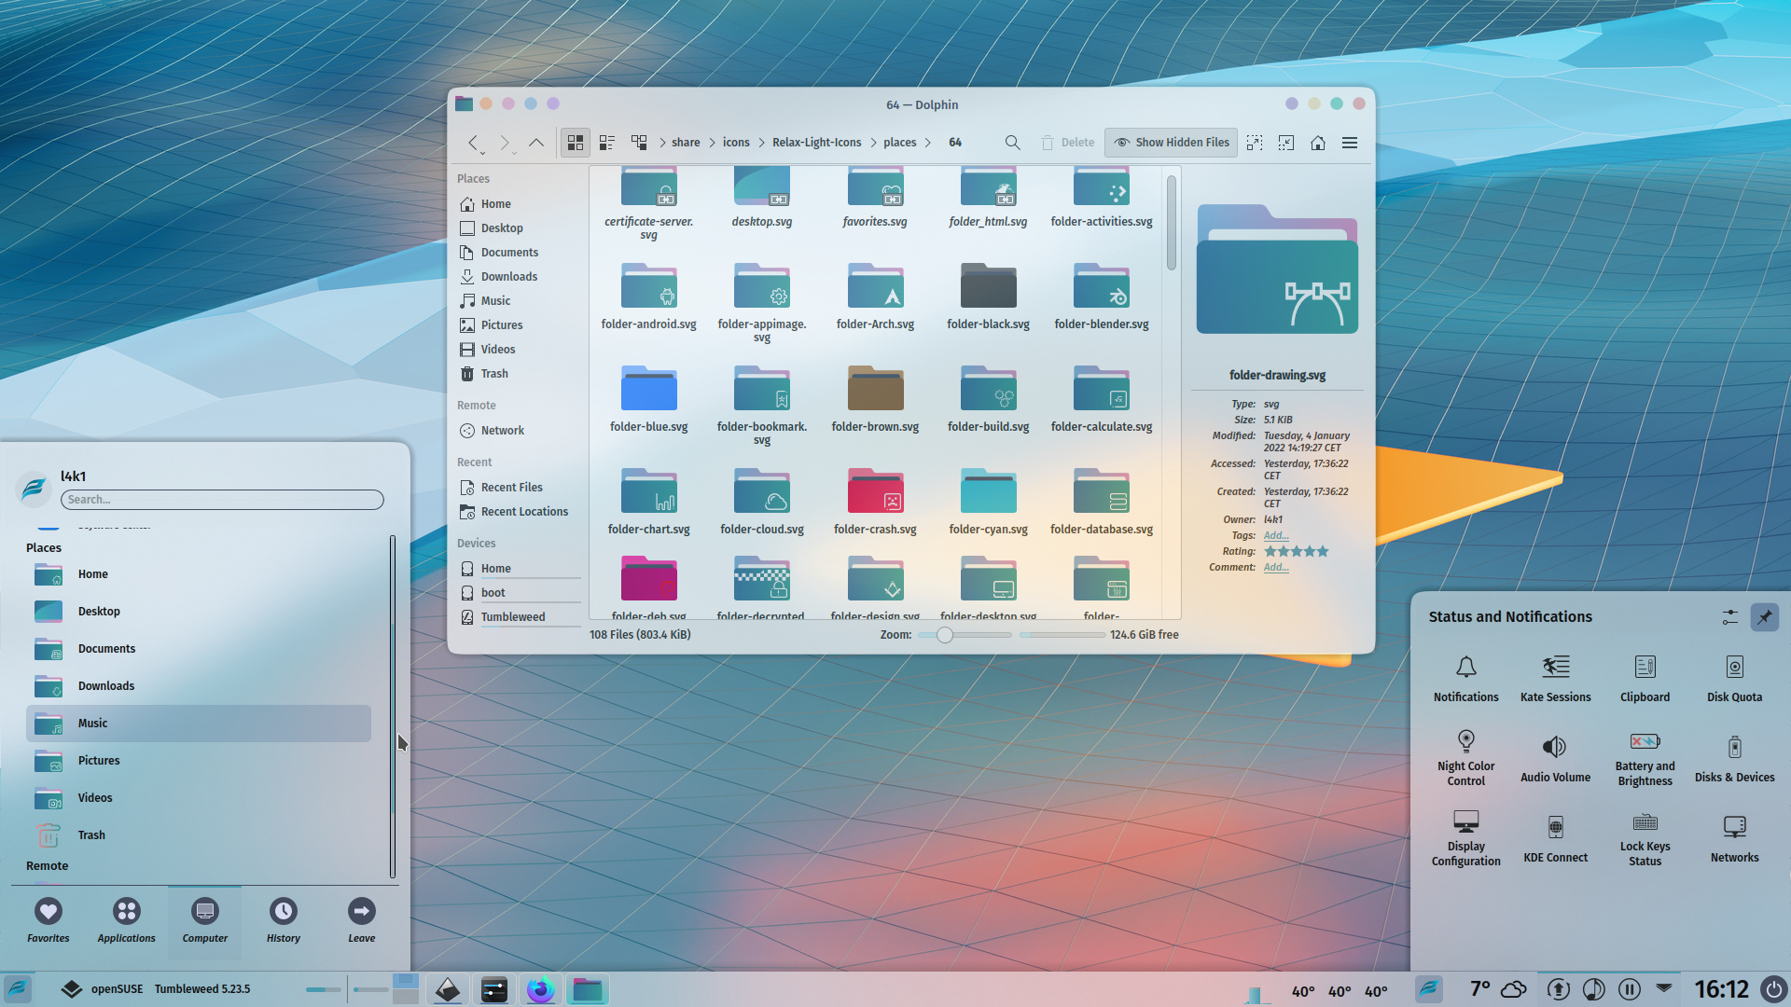Open the breadcrumb chevron after places
The image size is (1791, 1007).
[x=929, y=142]
